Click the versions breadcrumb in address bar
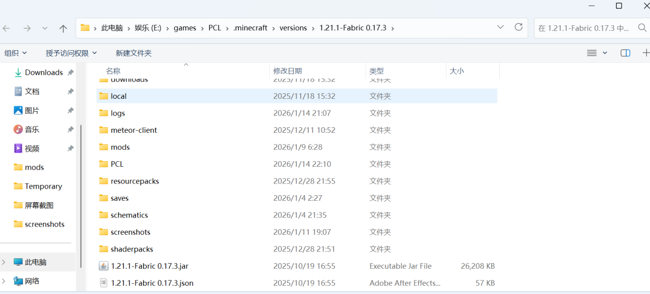Screen dimensions: 650x294 [x=293, y=28]
